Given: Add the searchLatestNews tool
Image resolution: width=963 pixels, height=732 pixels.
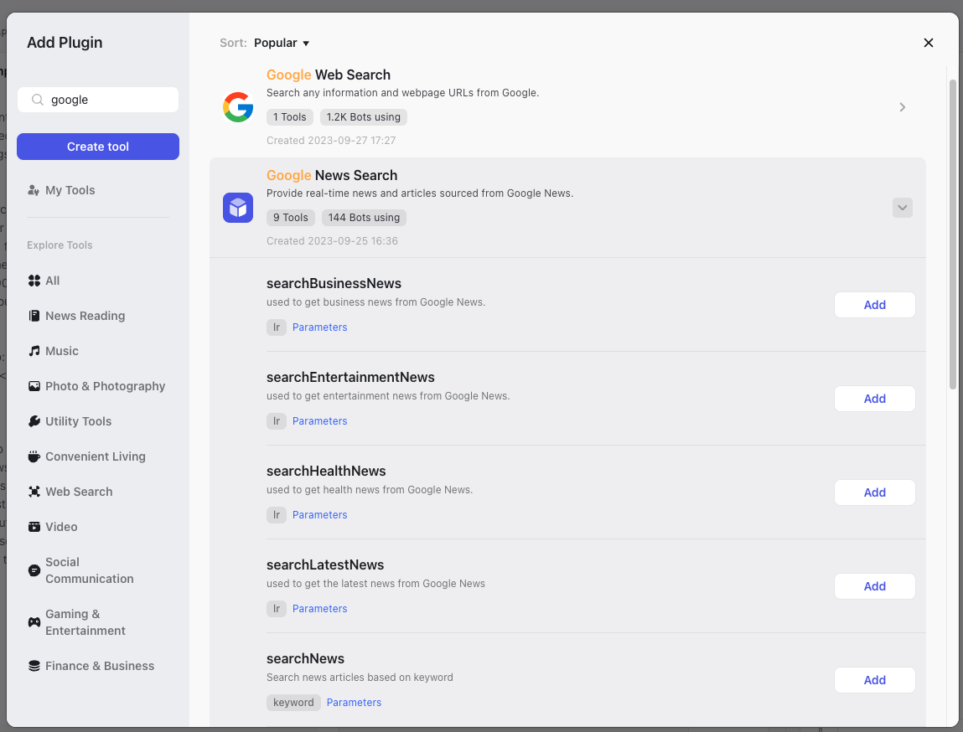Looking at the screenshot, I should point(874,586).
